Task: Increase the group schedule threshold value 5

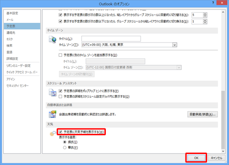Action: pyautogui.click(x=205, y=14)
